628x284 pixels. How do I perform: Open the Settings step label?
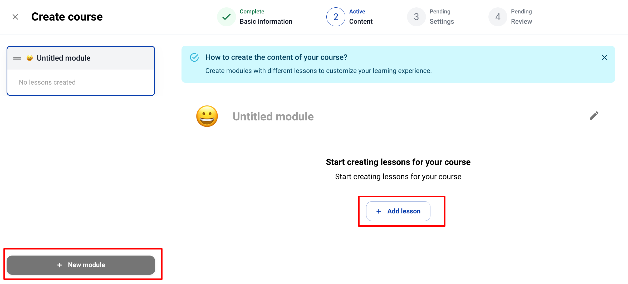click(441, 21)
